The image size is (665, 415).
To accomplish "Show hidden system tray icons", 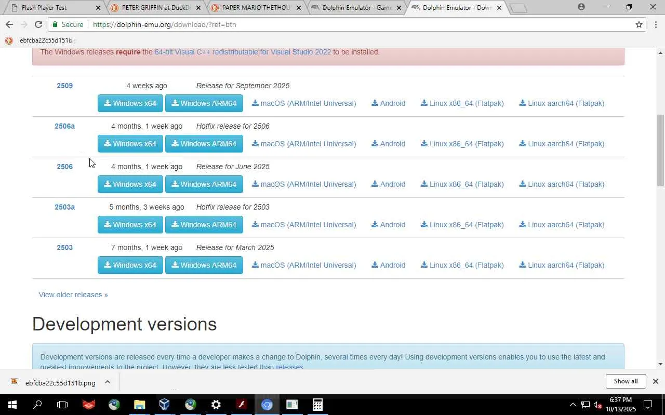I will point(573,405).
